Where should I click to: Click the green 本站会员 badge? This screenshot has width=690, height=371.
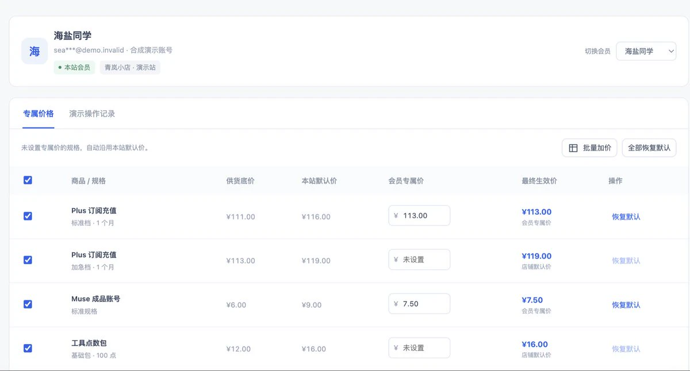coord(74,68)
